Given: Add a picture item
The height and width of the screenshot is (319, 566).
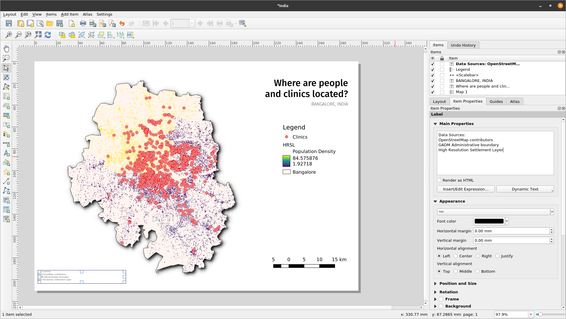Looking at the screenshot, I should click(6, 115).
